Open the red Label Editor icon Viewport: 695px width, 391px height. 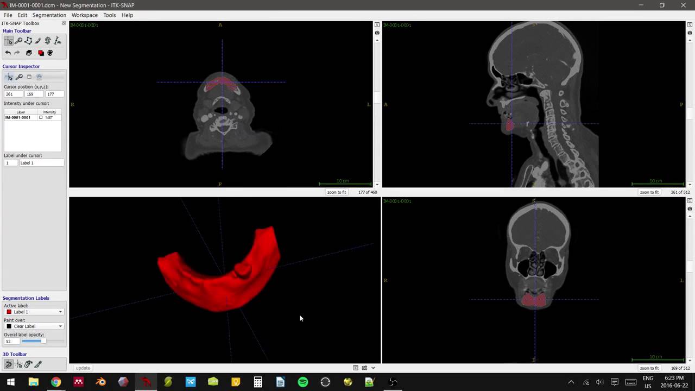pos(41,53)
